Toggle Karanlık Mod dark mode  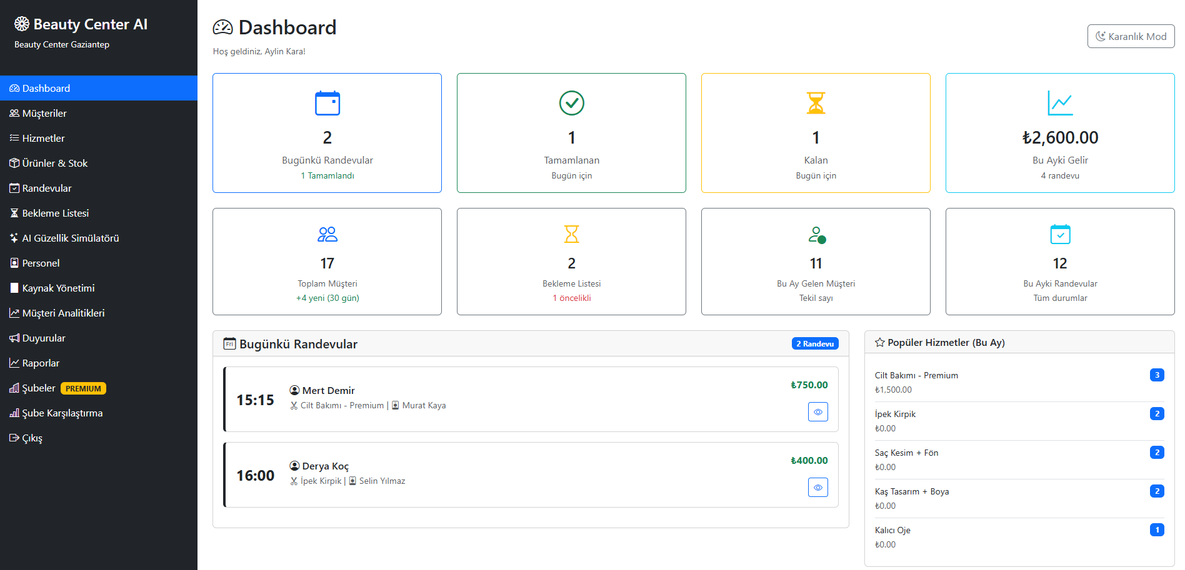coord(1131,36)
